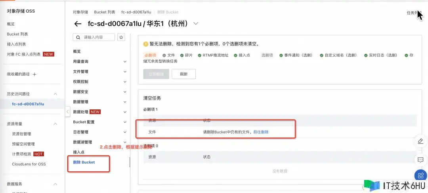428x193 pixels.
Task: Click the 前往删除 link
Action: tap(261, 132)
